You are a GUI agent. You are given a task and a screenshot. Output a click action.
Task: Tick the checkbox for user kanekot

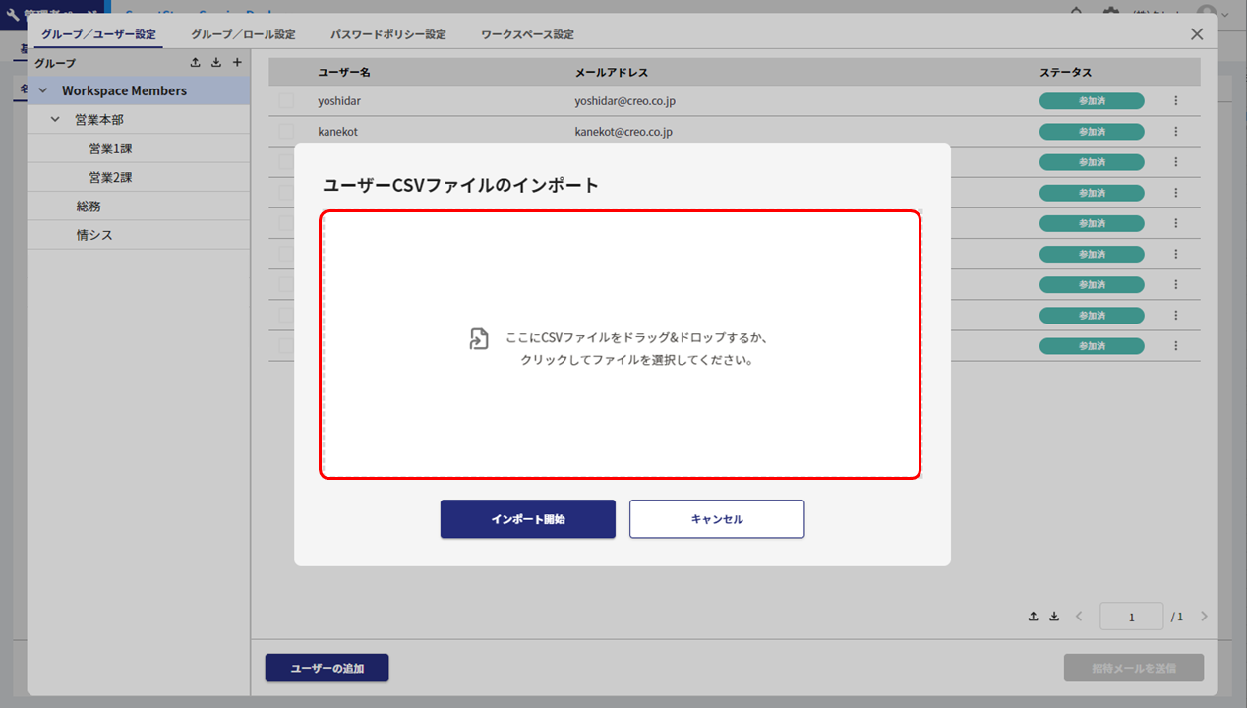285,132
